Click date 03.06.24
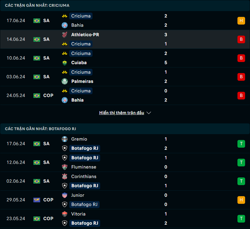The image size is (250, 229). coord(16,77)
